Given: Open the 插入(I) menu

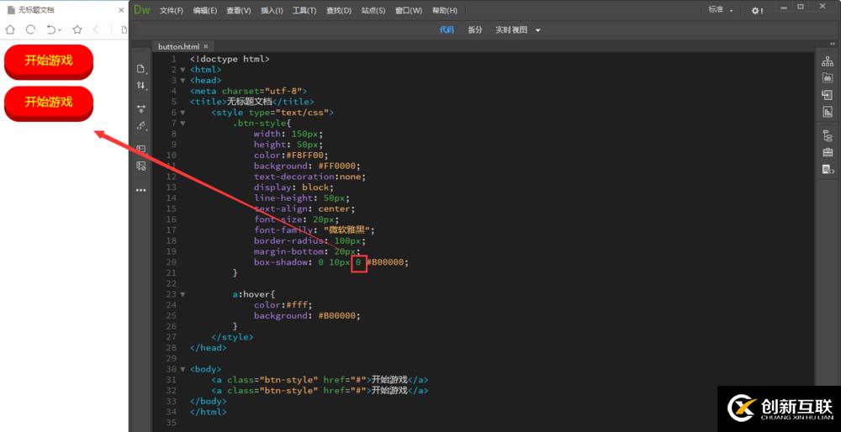Looking at the screenshot, I should point(272,10).
